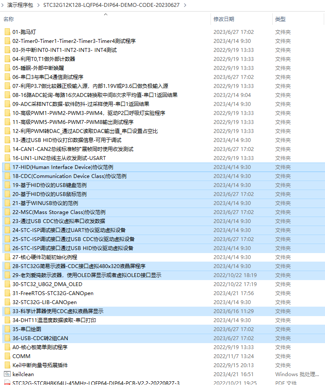Click date 2022/10/22 17:19 cell
325x386 pixels.
pyautogui.click(x=235, y=284)
